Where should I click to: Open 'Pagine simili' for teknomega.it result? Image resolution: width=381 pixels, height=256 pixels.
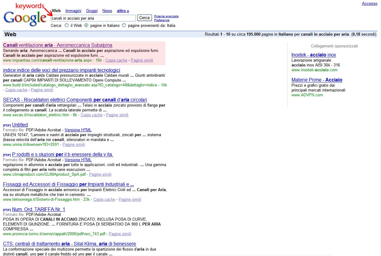point(130,200)
